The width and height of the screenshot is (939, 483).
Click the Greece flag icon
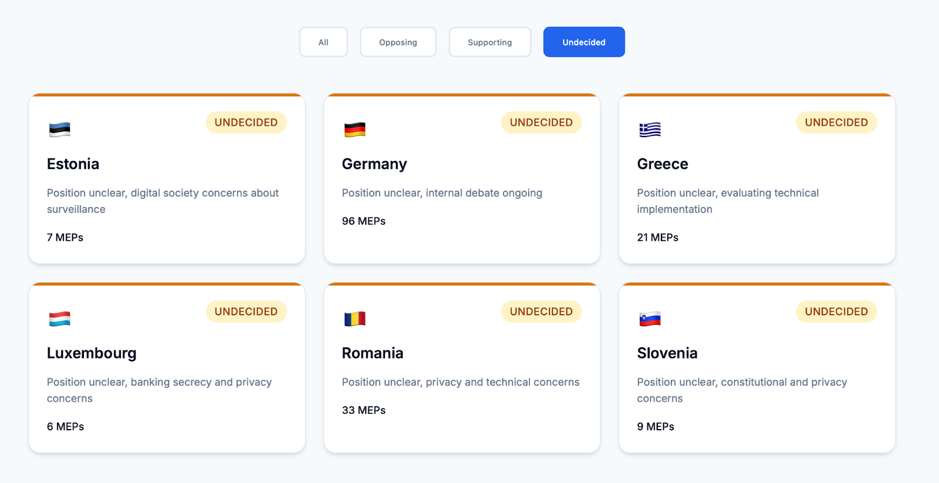[650, 130]
